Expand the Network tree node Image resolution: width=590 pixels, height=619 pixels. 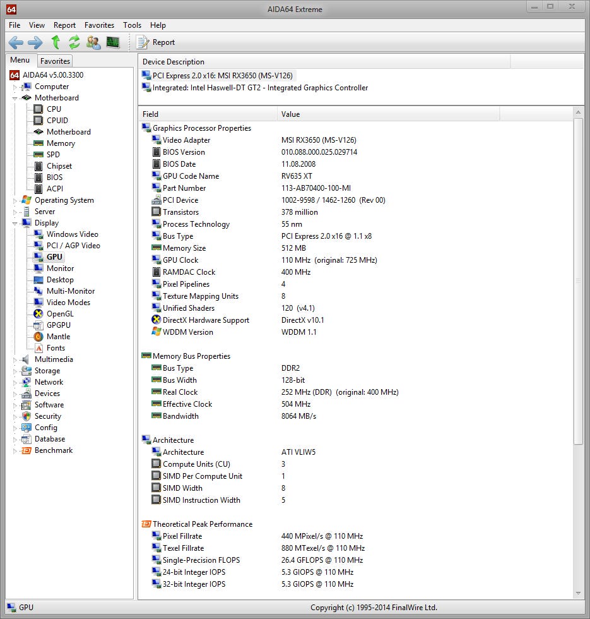[x=15, y=383]
